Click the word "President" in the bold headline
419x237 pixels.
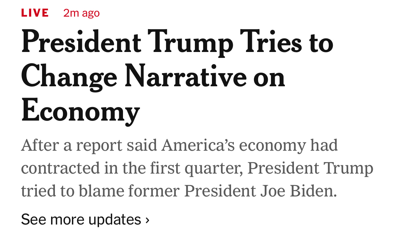81,43
